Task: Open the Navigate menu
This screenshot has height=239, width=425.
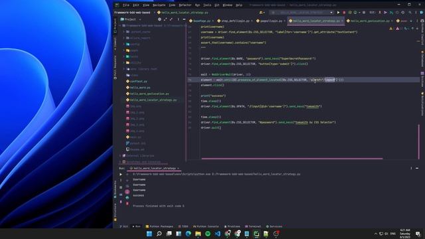Action: (x=159, y=5)
